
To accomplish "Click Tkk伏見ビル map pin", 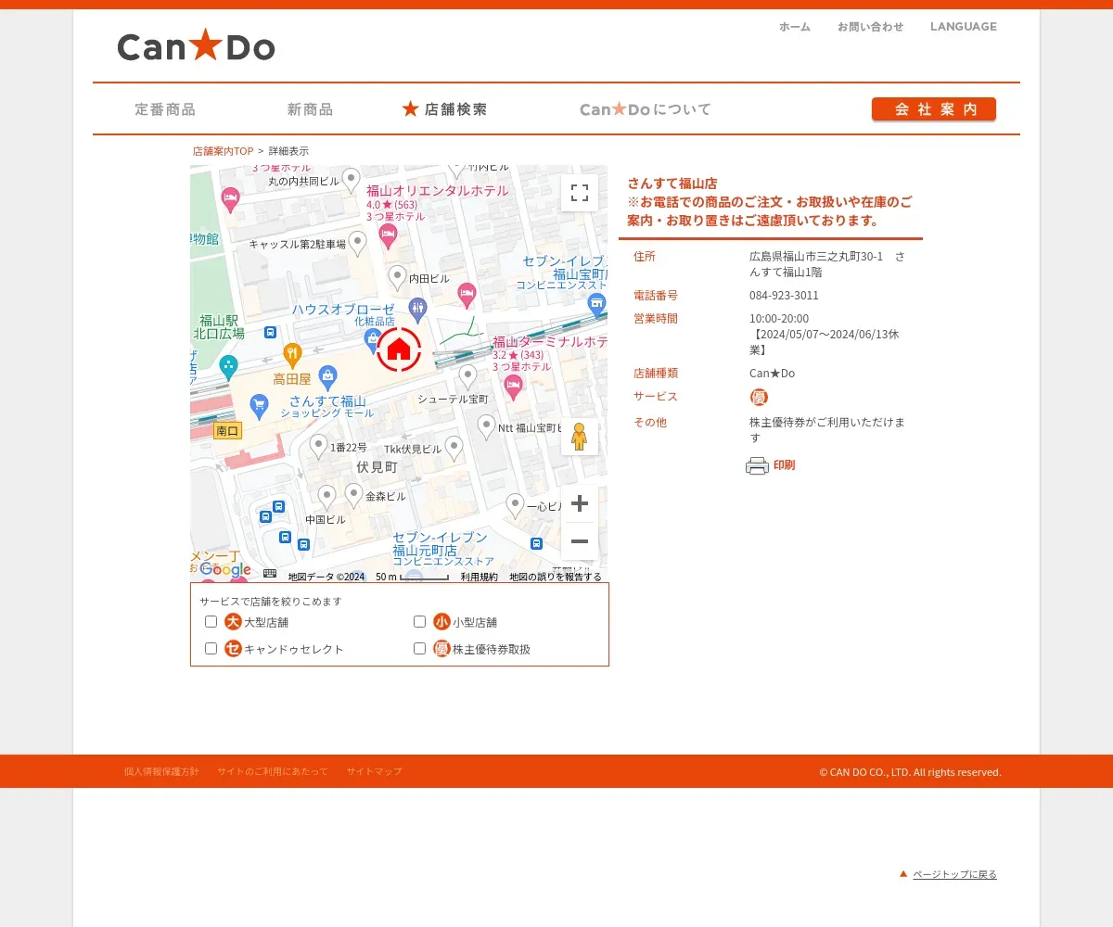I will [x=454, y=448].
